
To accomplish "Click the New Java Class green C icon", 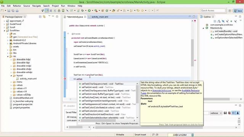I will [x=107, y=11].
